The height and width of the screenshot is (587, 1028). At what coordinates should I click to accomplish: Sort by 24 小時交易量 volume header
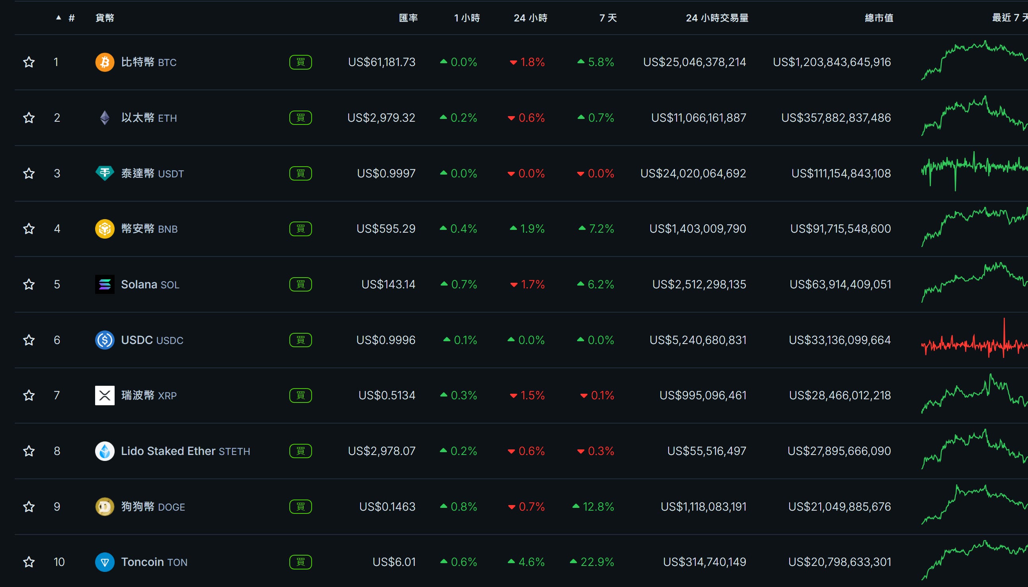tap(717, 18)
